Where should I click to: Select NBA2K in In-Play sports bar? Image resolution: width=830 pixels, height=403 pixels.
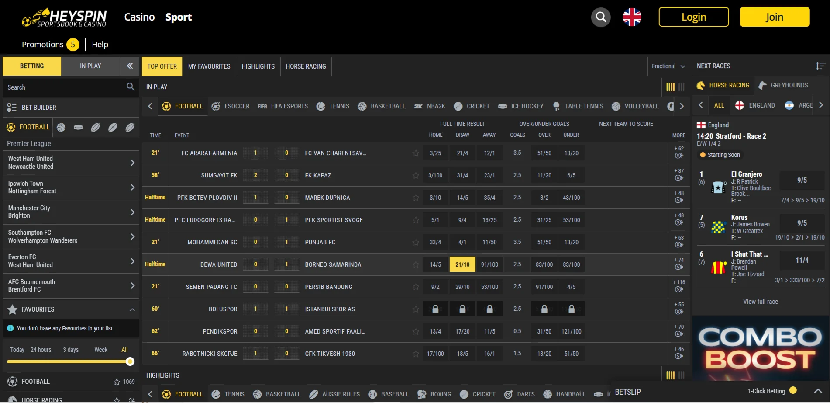pyautogui.click(x=430, y=106)
